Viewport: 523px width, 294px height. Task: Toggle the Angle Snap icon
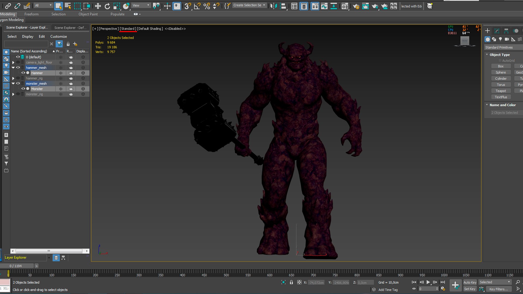point(197,6)
